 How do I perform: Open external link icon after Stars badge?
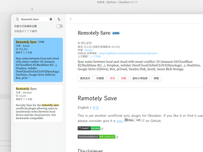click(143, 121)
